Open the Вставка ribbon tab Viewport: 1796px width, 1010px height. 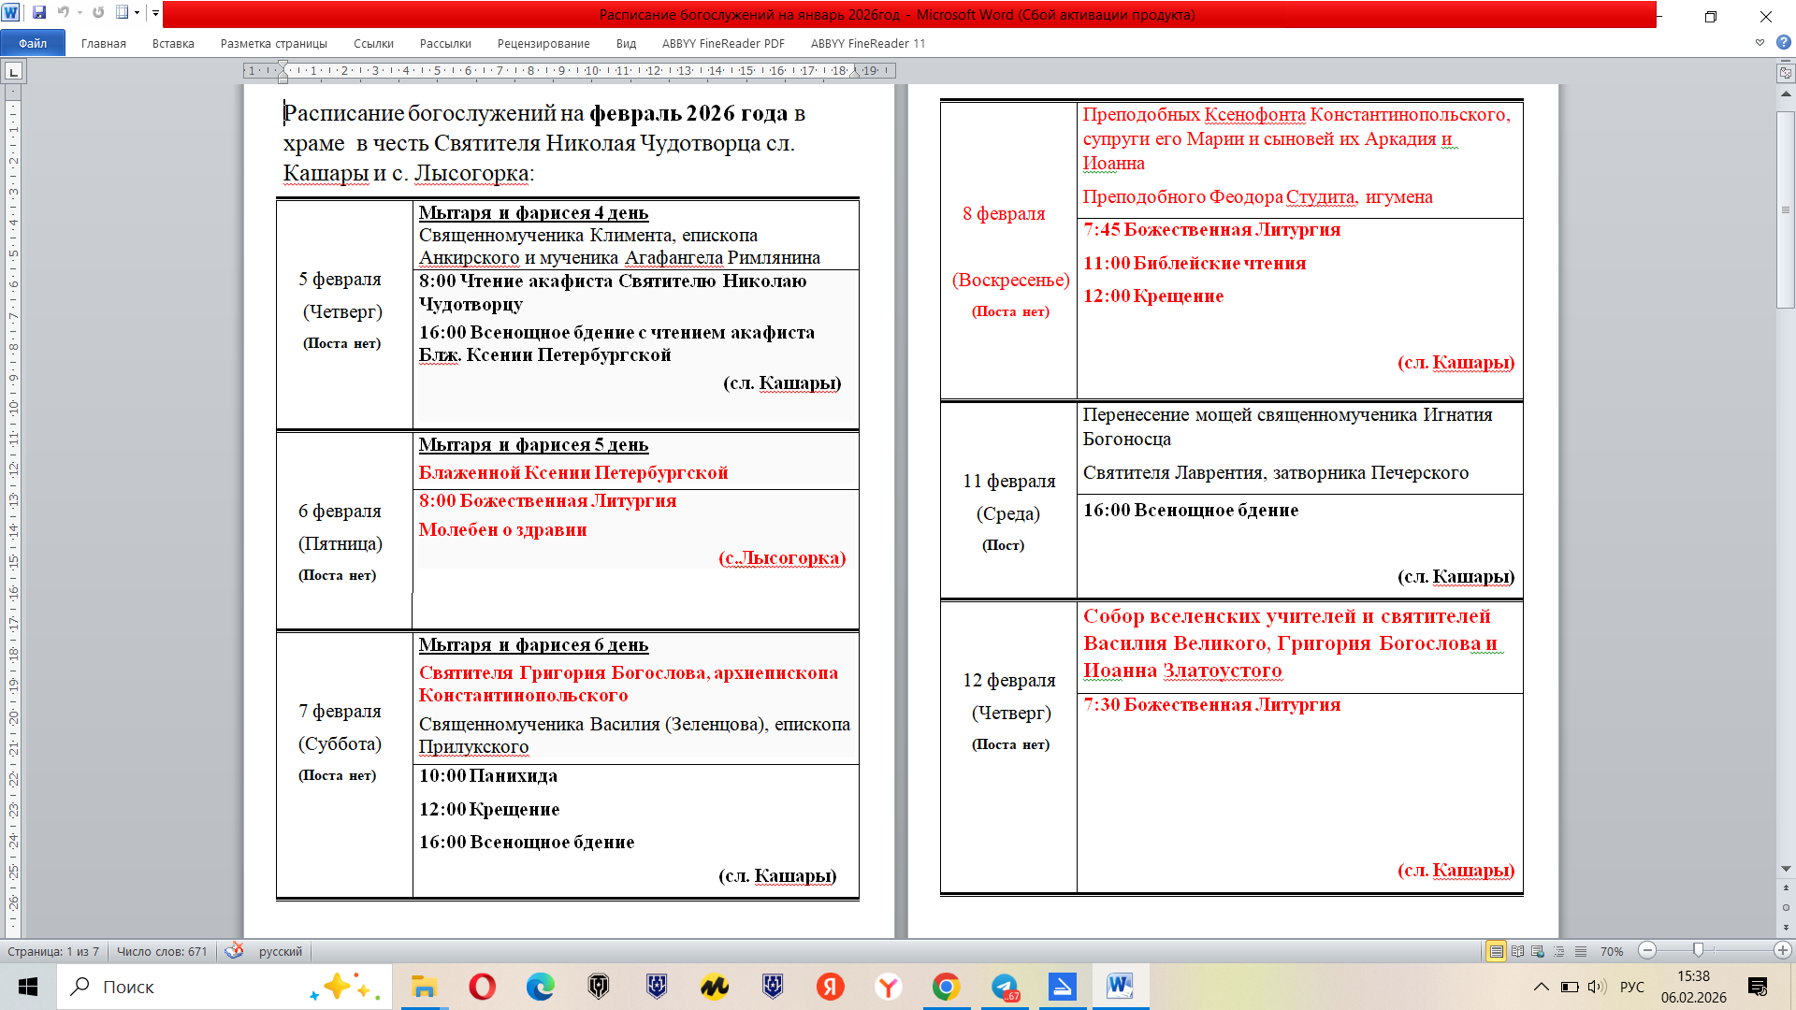click(x=173, y=44)
